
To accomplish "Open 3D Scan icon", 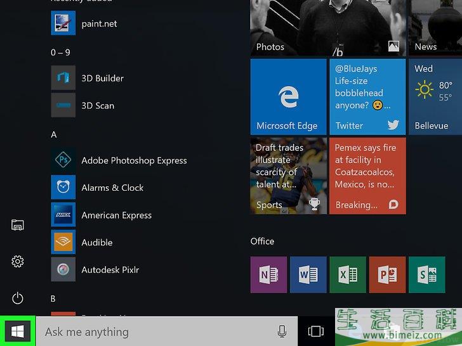I will coord(63,105).
